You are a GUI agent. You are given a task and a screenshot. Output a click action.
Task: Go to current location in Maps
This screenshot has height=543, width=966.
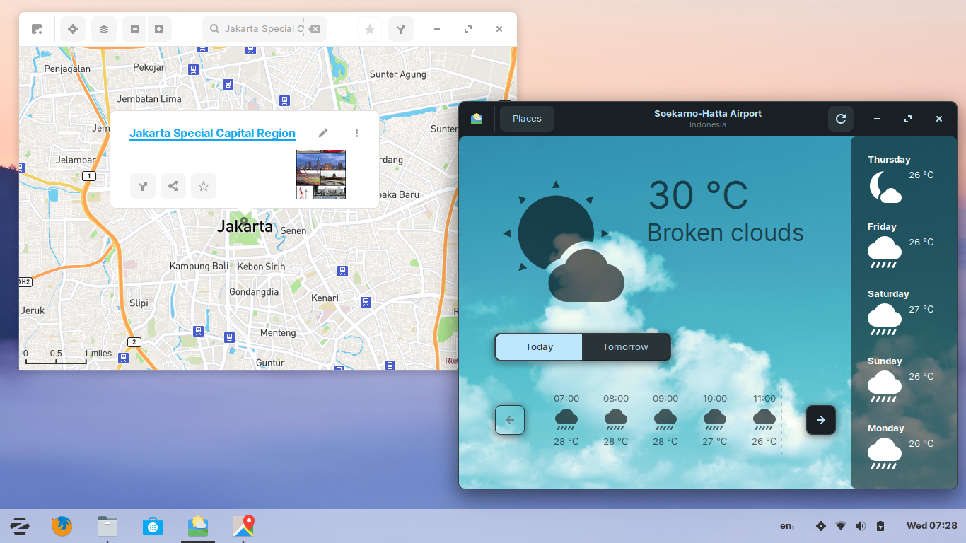pos(72,29)
